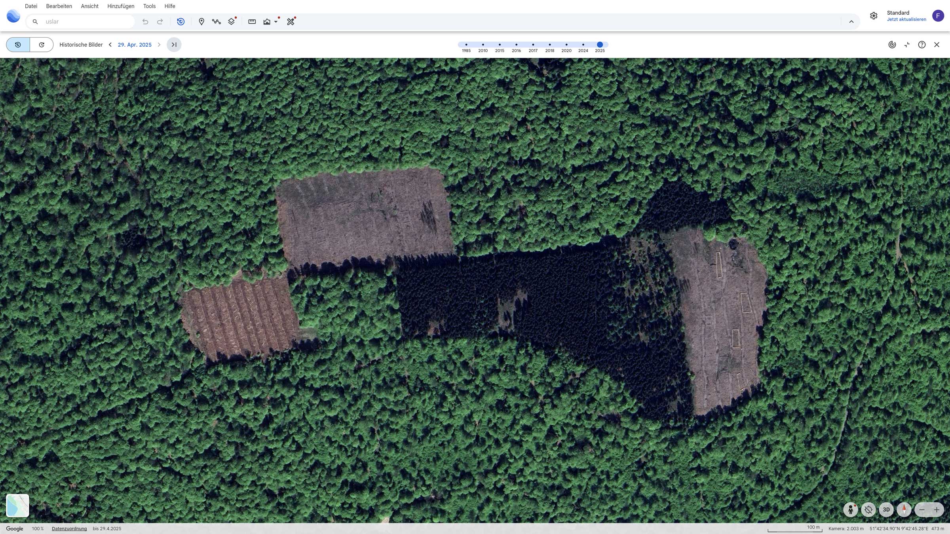Open the Hilfe menu
Image resolution: width=950 pixels, height=534 pixels.
170,6
